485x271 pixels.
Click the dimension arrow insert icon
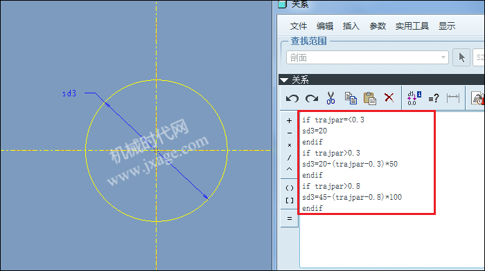453,98
